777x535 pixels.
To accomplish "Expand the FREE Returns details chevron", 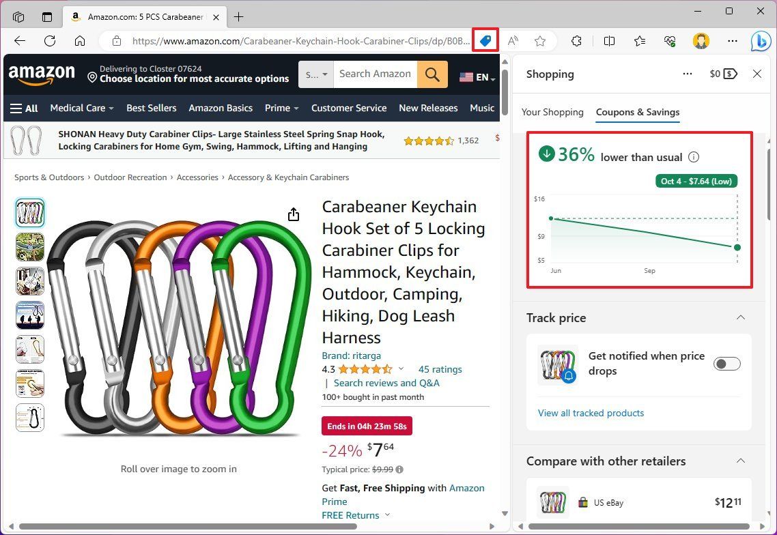I will pyautogui.click(x=386, y=515).
